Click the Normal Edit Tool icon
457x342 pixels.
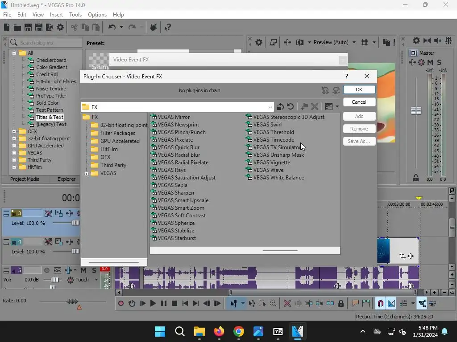click(234, 304)
